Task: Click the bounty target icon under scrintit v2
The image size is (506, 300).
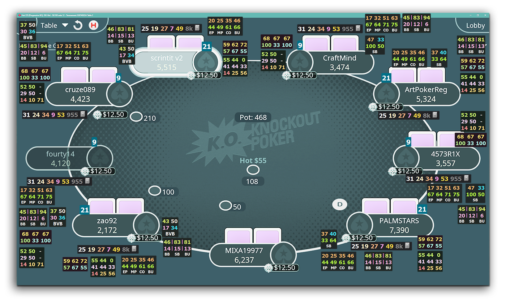Action: (x=192, y=75)
